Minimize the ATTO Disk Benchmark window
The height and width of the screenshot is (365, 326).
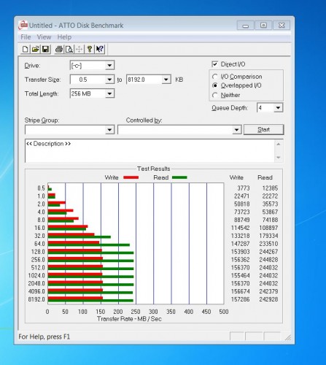pos(246,26)
